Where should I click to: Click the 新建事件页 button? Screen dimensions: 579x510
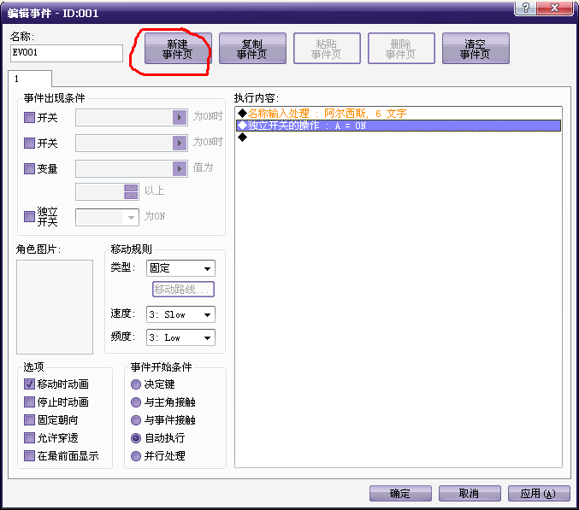178,49
